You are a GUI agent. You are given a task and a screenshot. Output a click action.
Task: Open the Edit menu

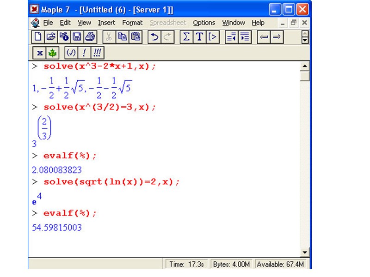[65, 23]
